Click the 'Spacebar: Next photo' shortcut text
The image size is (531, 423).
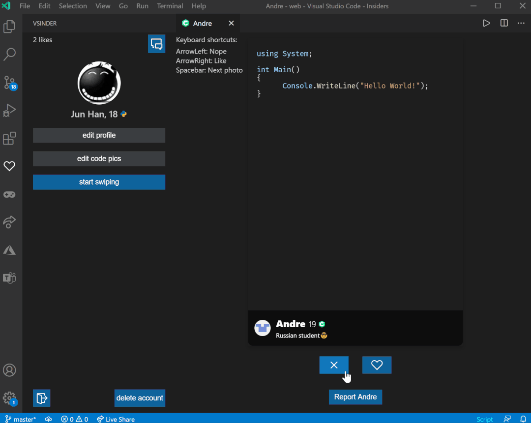coord(209,70)
